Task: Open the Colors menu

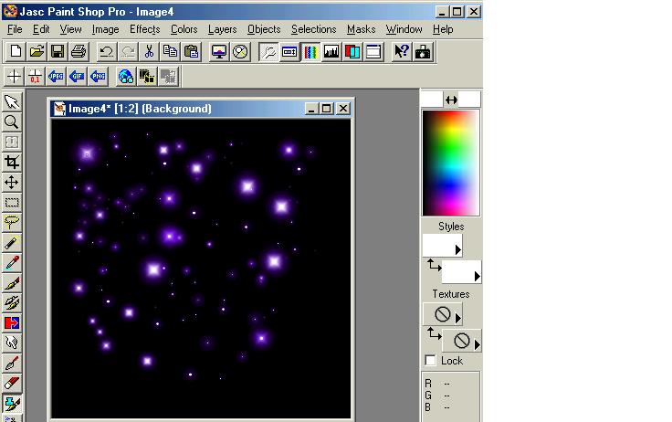Action: (184, 29)
